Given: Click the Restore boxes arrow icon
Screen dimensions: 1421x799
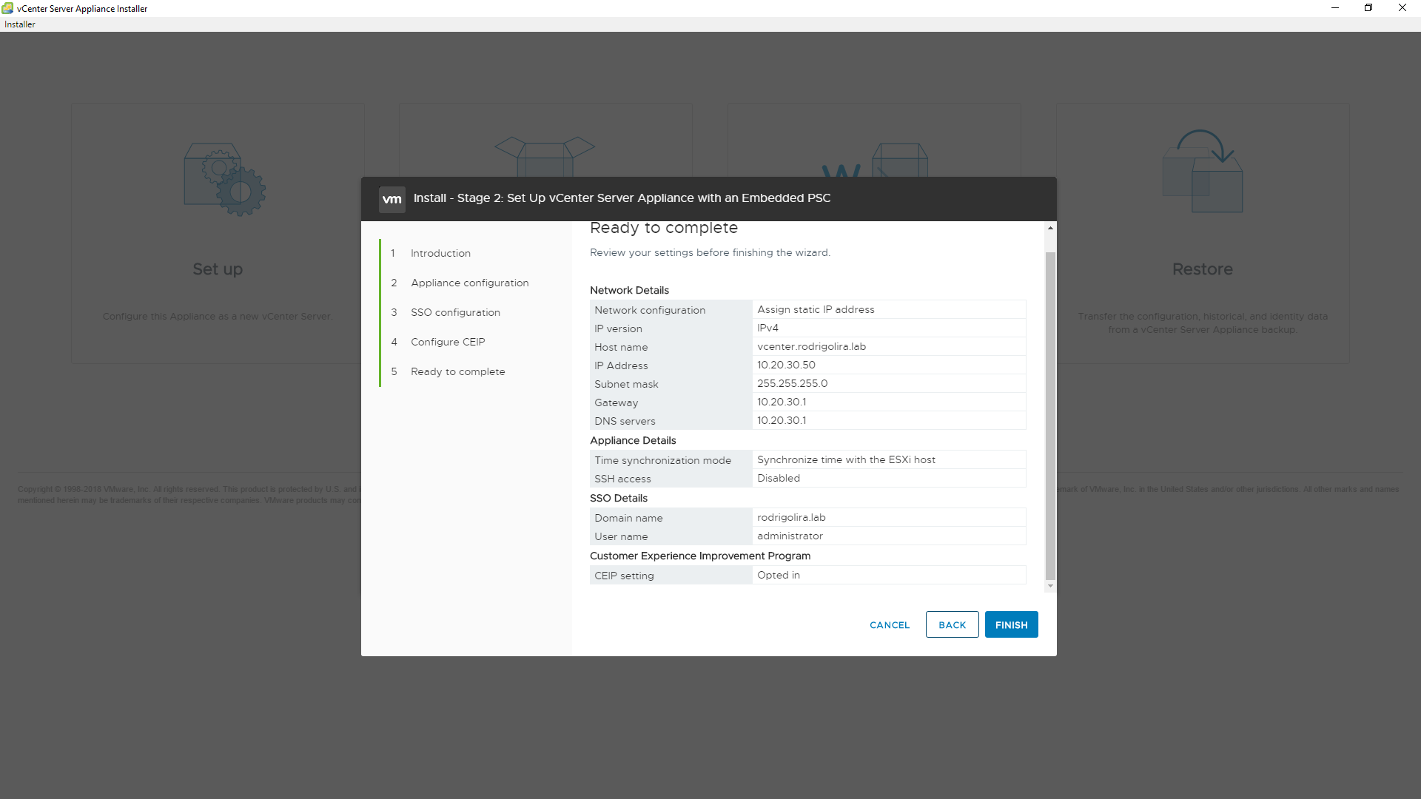Looking at the screenshot, I should 1203,172.
